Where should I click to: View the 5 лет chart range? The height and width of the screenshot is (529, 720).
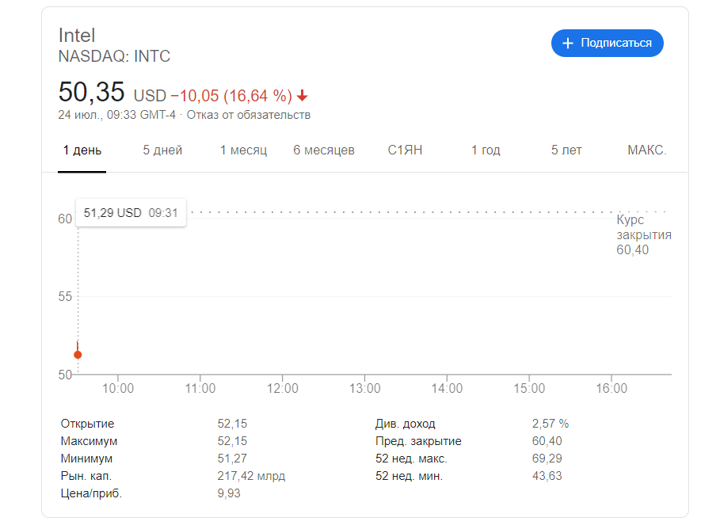tap(566, 150)
